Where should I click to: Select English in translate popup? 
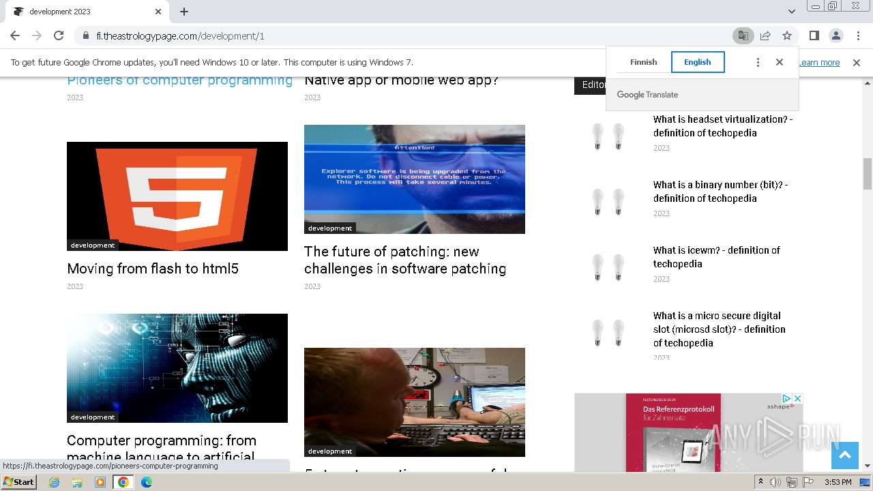coord(698,62)
